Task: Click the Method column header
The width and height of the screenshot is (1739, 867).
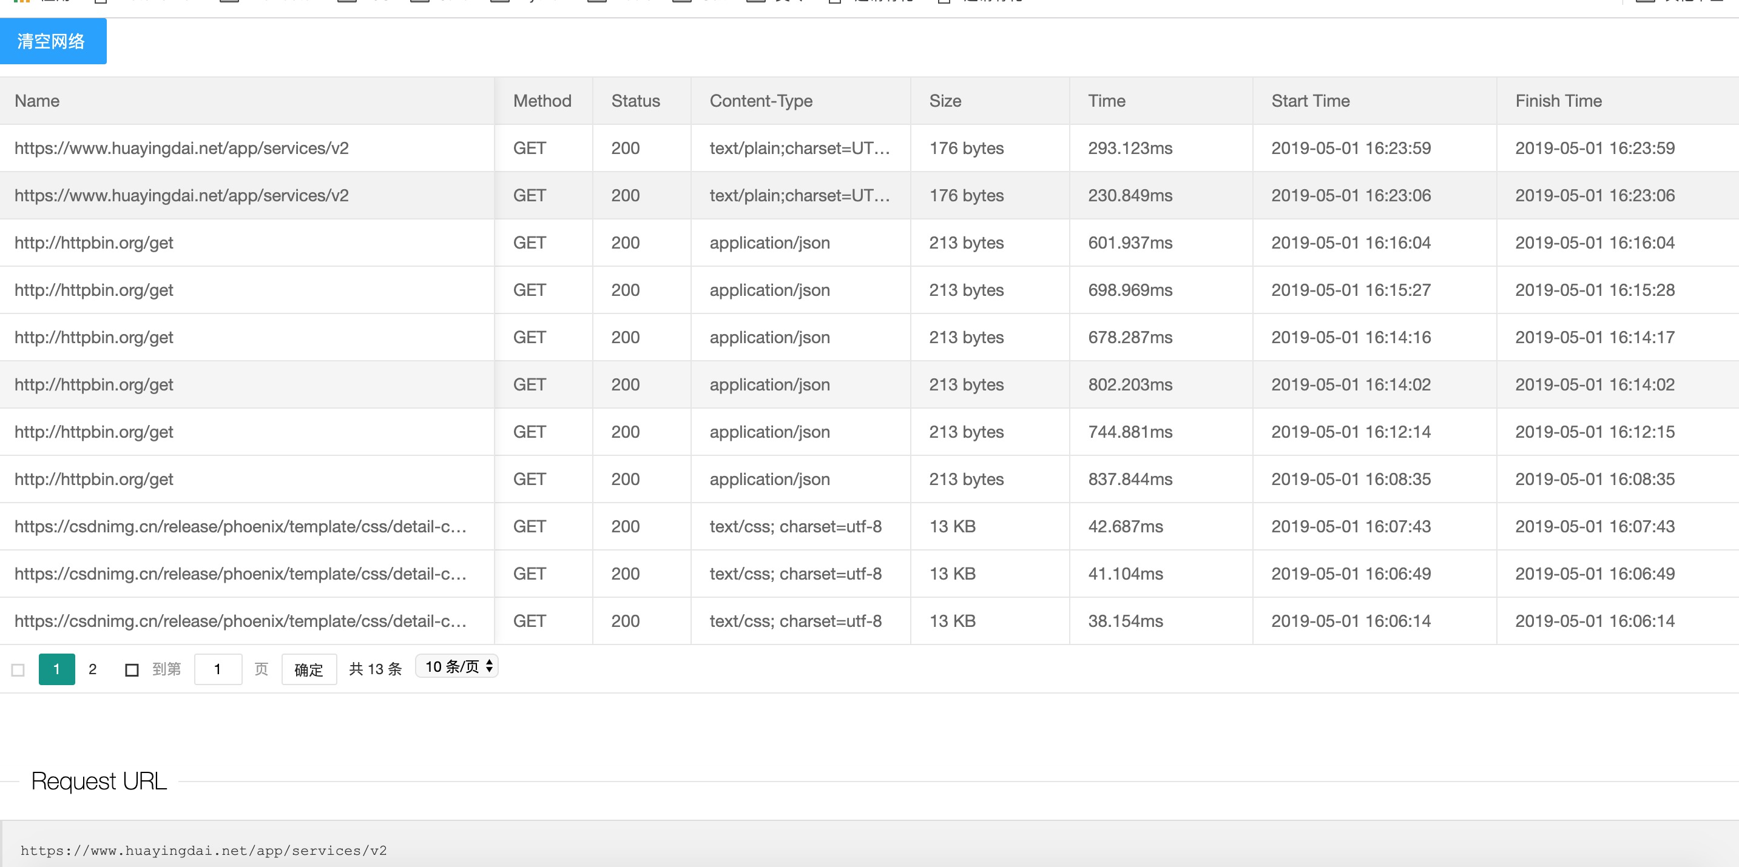Action: [544, 101]
